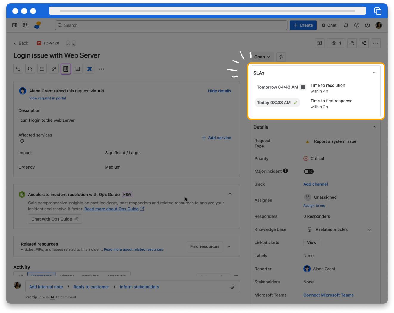Click the notifications bell icon
Screen dimensions: 394x313
tap(346, 25)
